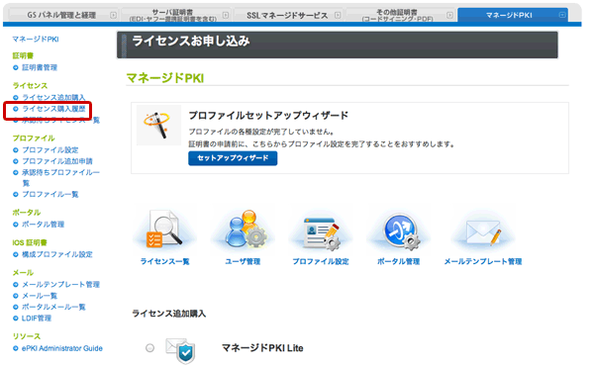
Task: Click the セットアップウィザード button
Action: tap(233, 158)
